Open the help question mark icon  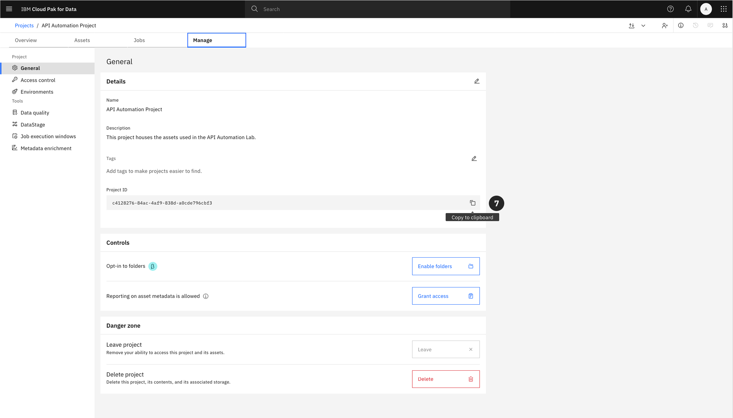(x=670, y=9)
